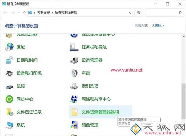Click the control panel icon in address bar
The height and width of the screenshot is (136, 186).
tap(30, 13)
